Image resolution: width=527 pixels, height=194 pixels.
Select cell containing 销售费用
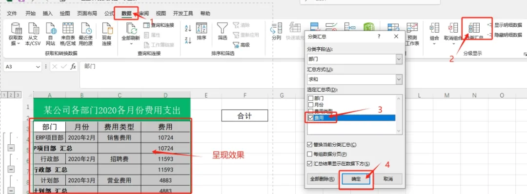click(120, 137)
